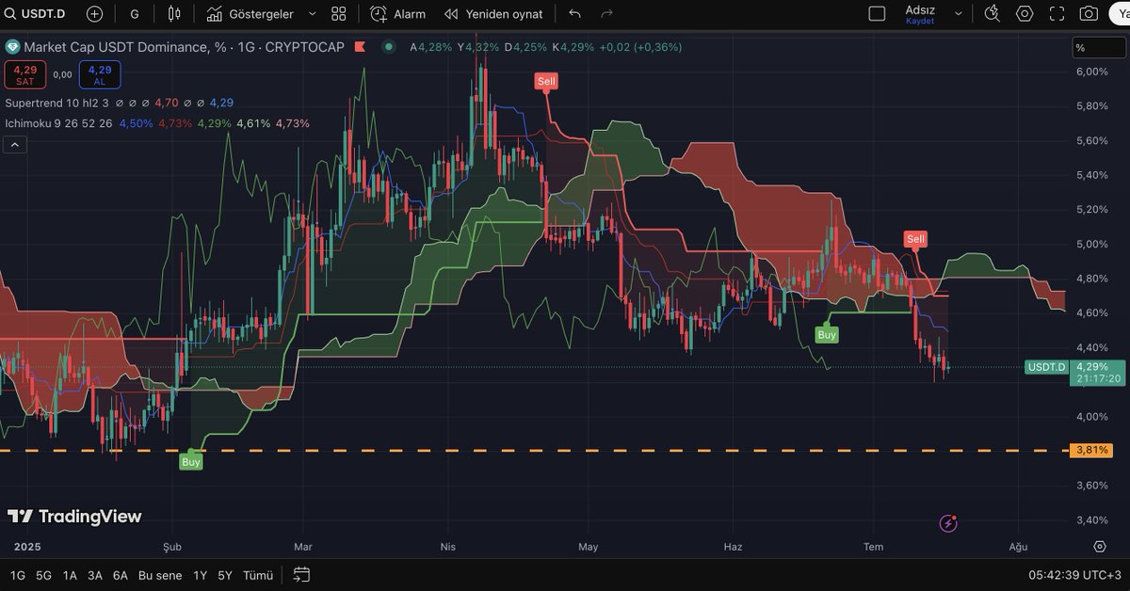Change chart type via candlestick icon
1130x591 pixels.
173,14
